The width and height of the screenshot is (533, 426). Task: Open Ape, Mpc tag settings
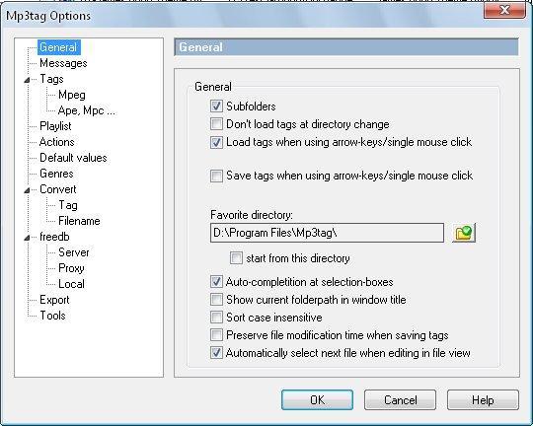click(86, 110)
